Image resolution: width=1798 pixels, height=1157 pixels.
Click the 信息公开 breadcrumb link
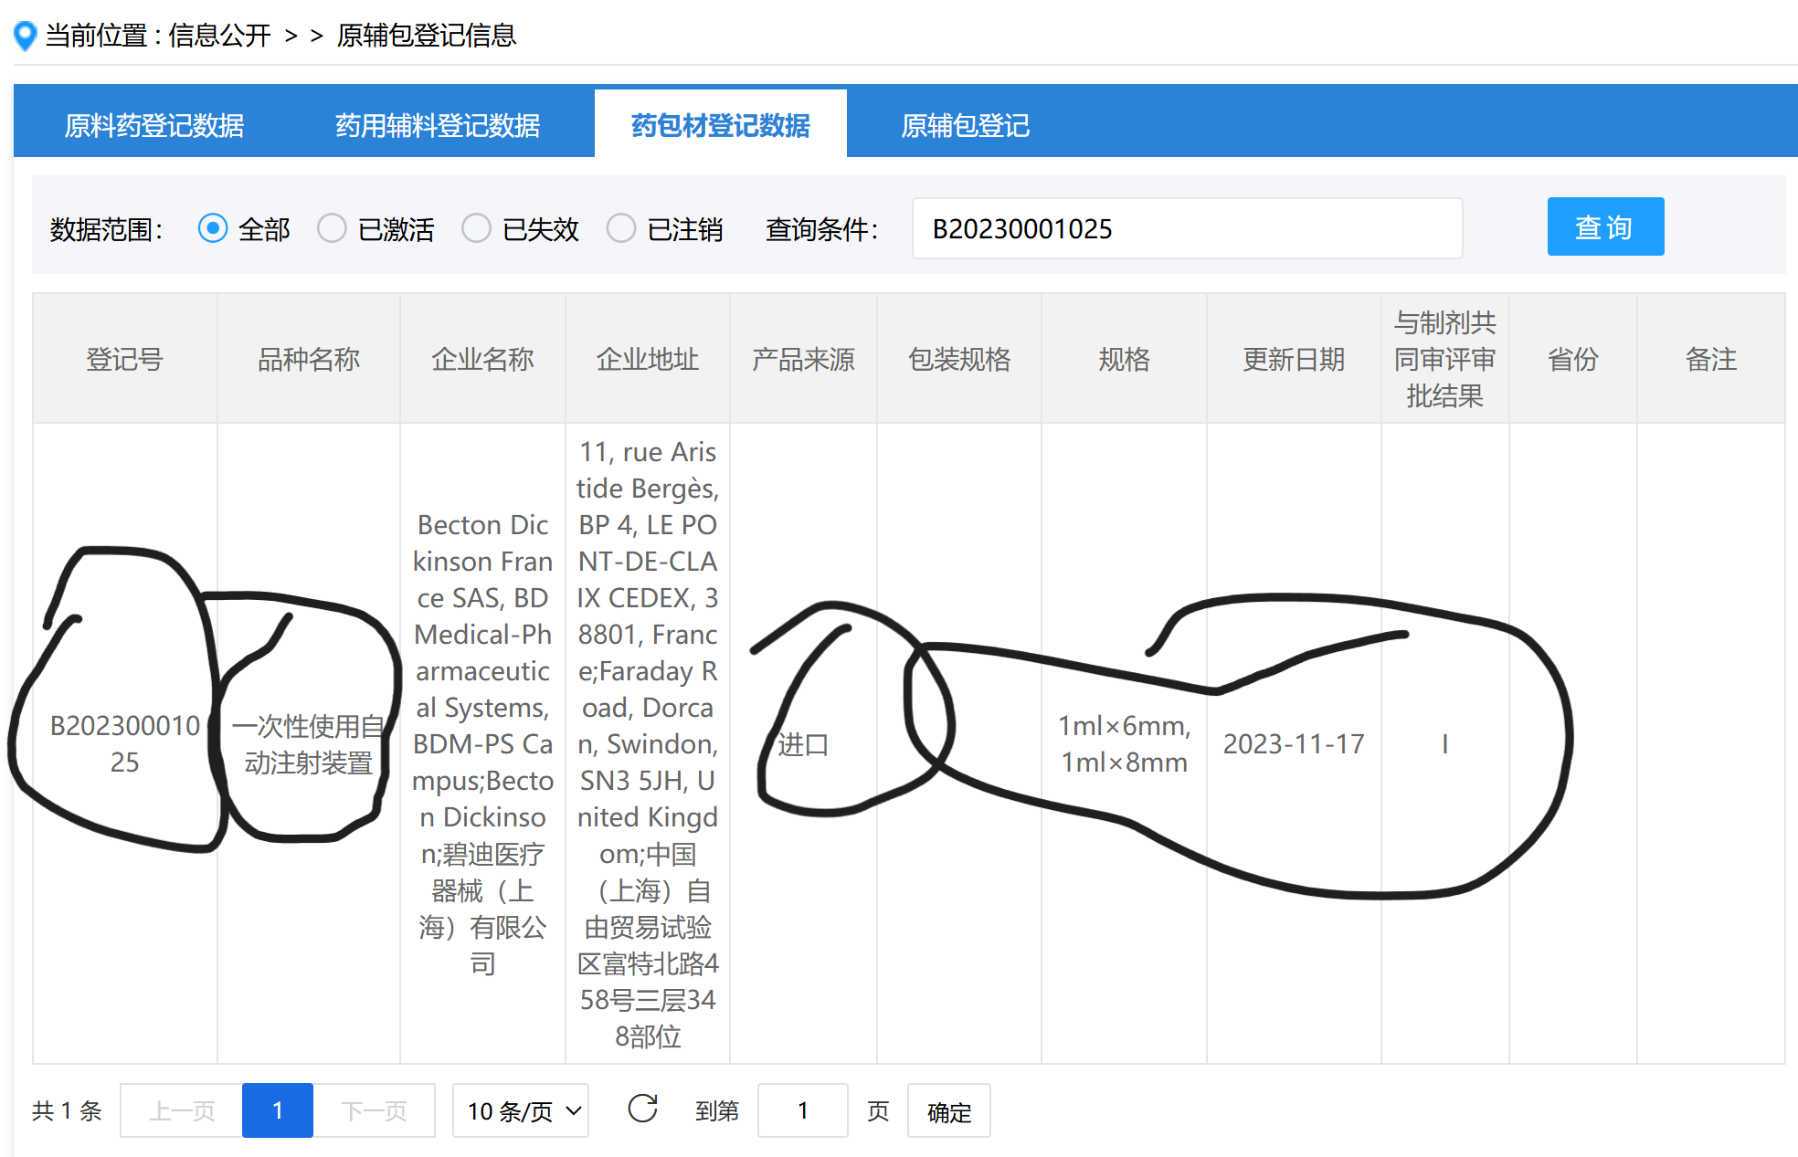click(219, 36)
